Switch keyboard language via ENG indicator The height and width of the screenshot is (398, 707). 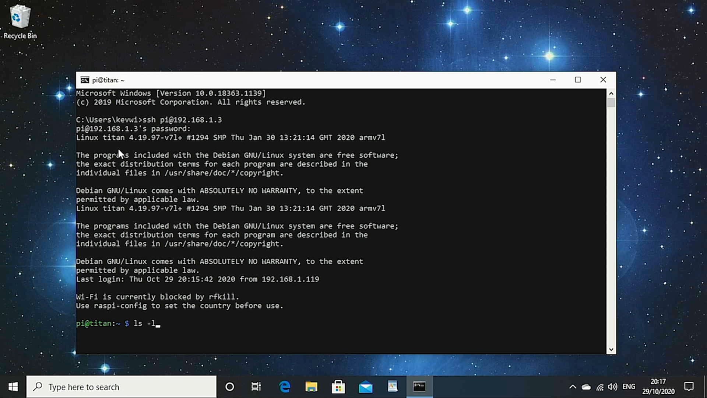(x=629, y=387)
